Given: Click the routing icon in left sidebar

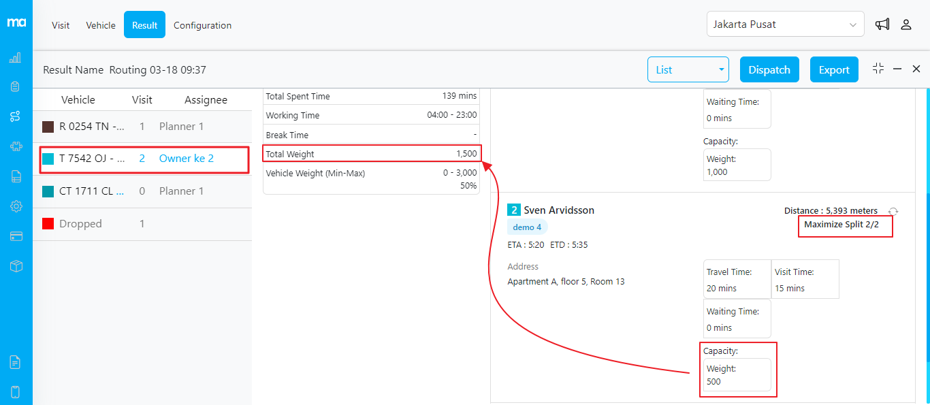Looking at the screenshot, I should pyautogui.click(x=15, y=116).
